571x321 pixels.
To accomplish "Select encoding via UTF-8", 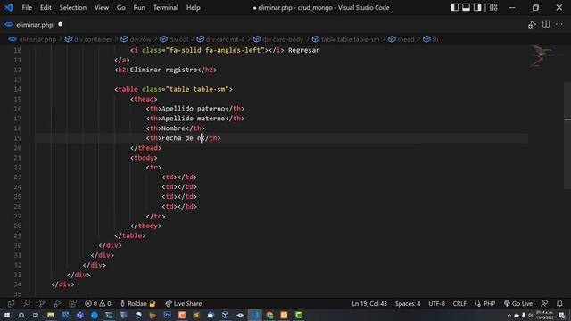I will (x=436, y=303).
